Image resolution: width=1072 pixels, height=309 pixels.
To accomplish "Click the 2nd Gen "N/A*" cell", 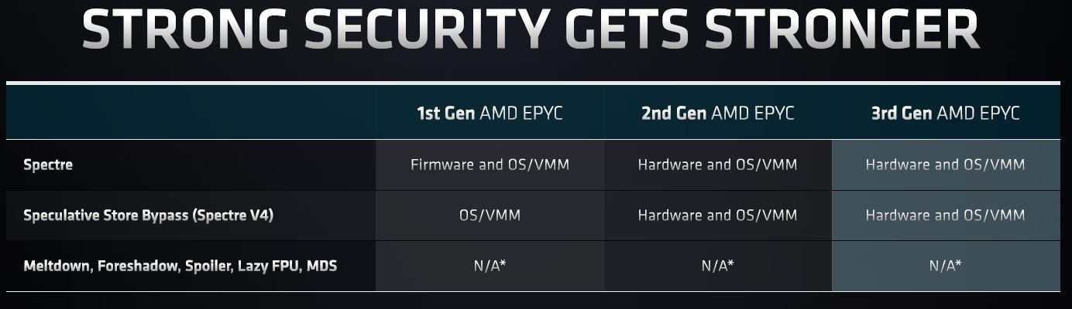I will (717, 266).
